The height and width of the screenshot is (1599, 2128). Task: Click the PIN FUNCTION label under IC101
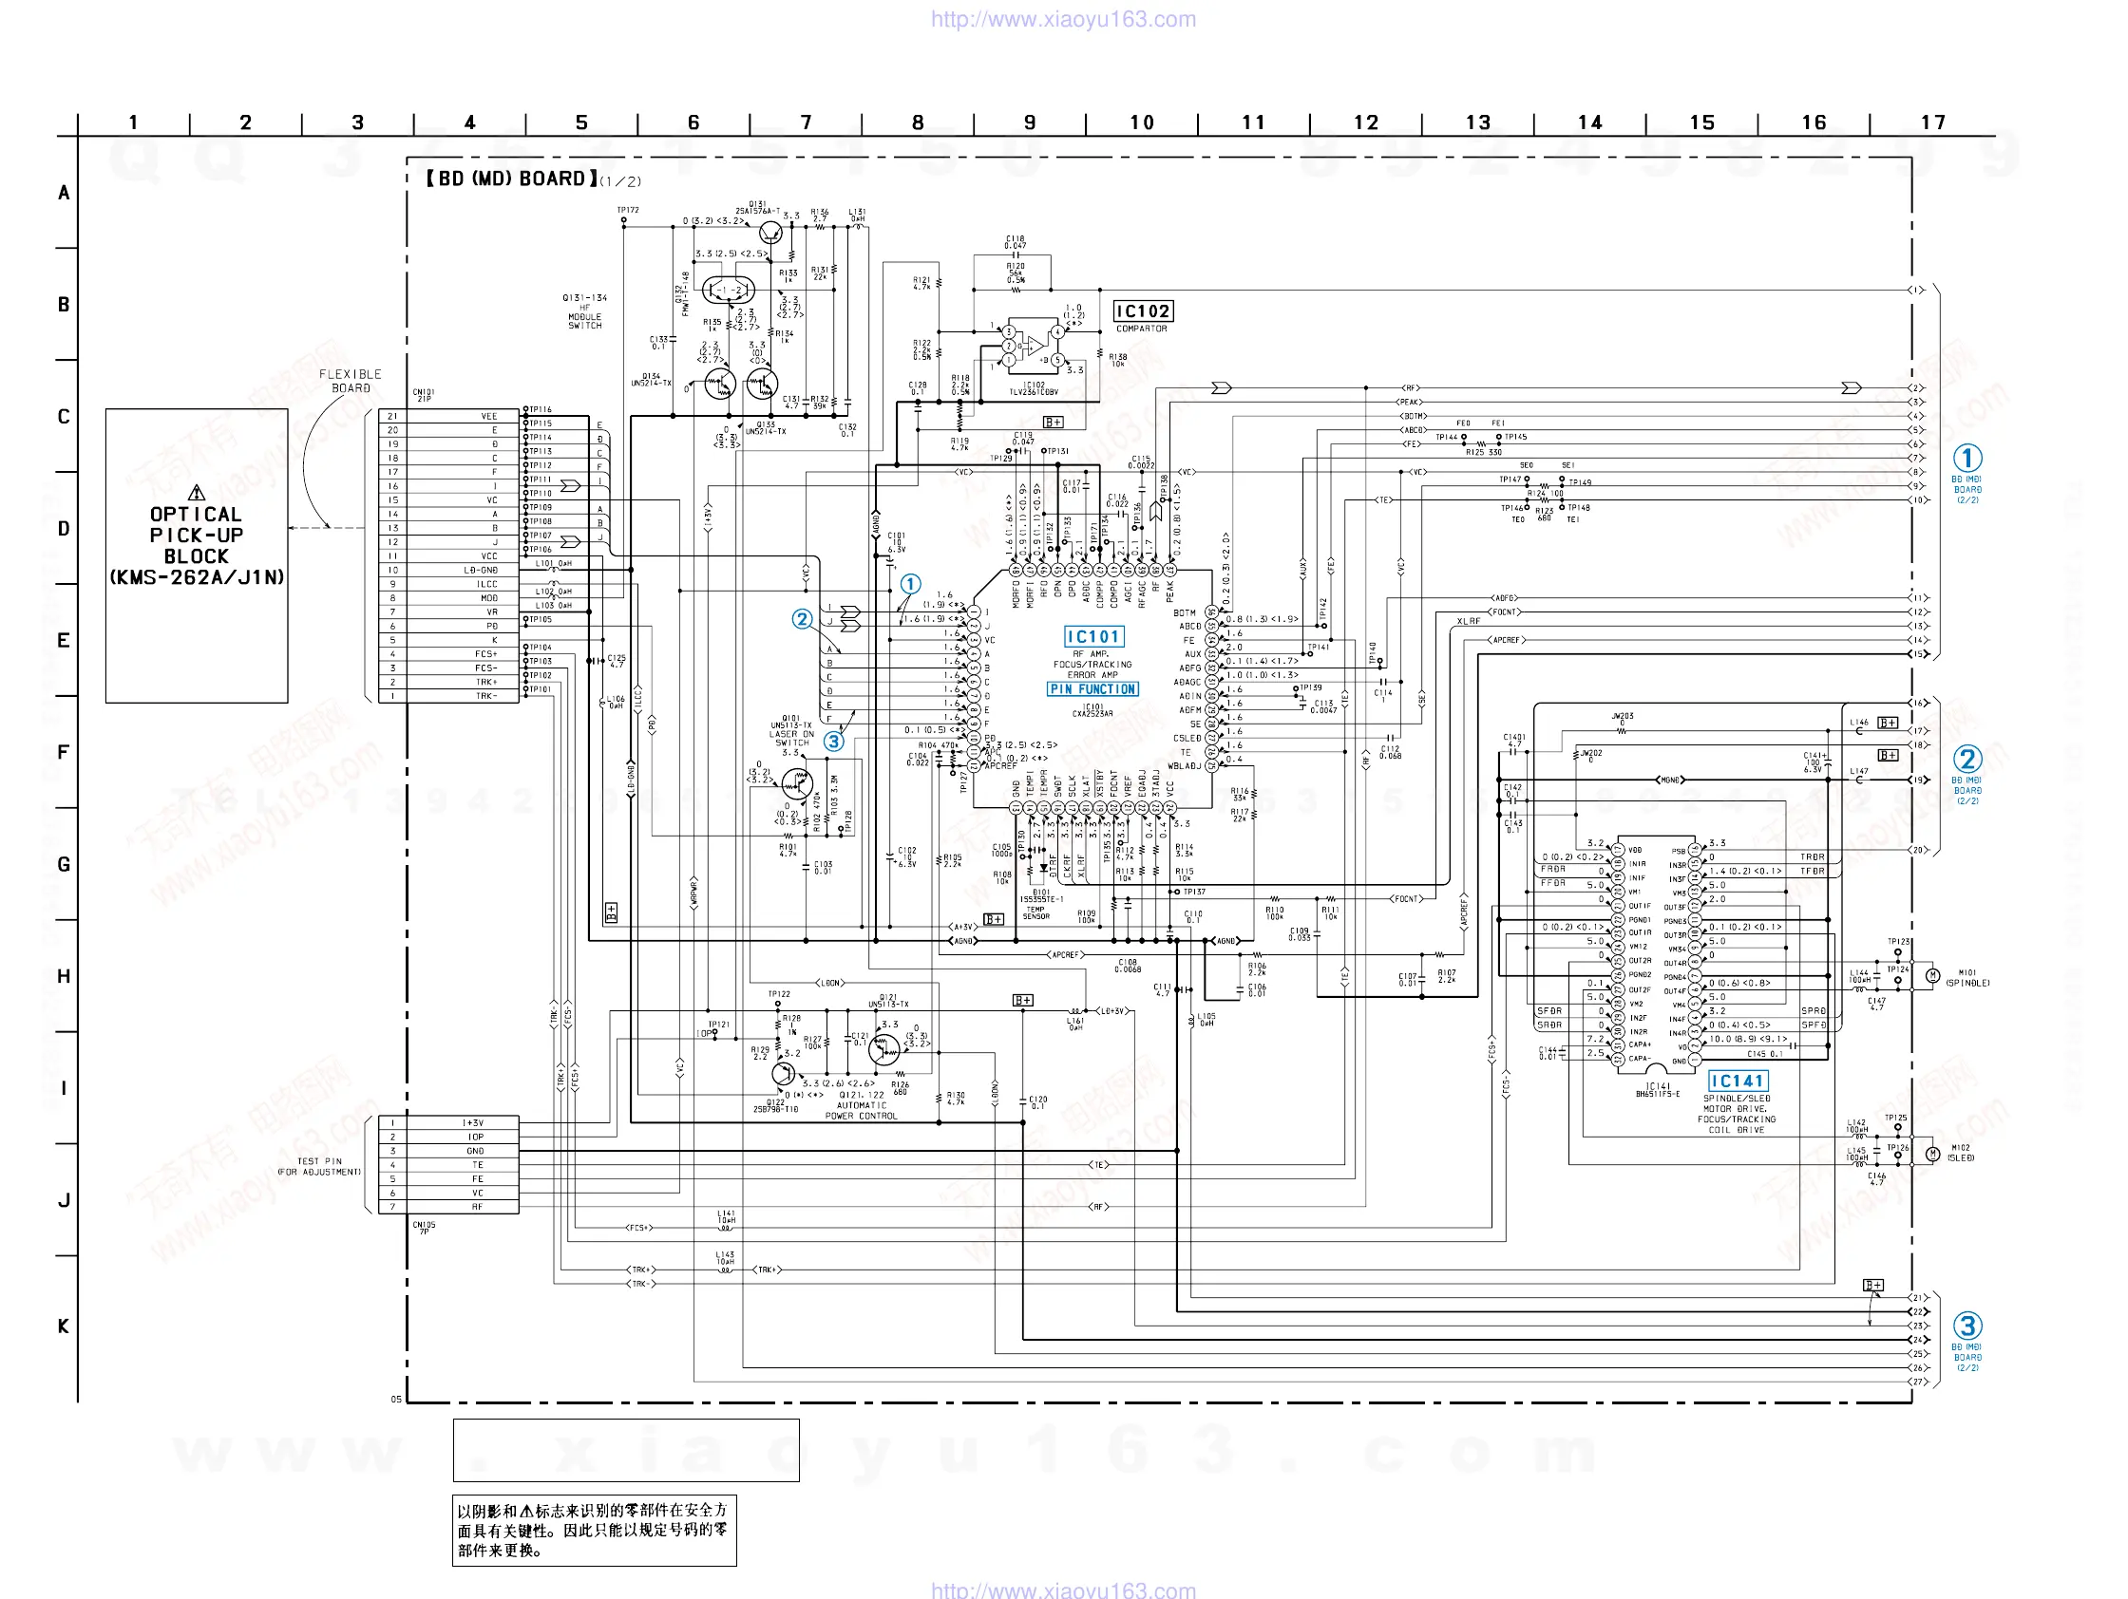[1092, 689]
